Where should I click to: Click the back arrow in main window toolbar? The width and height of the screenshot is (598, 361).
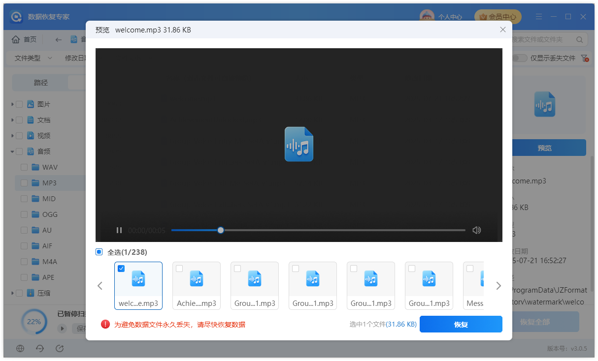[x=58, y=39]
